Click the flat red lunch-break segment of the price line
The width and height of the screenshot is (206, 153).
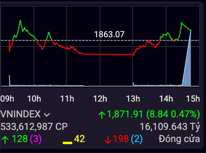coord(108,54)
